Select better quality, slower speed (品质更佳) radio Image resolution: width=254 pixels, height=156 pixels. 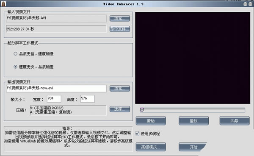click(x=15, y=54)
